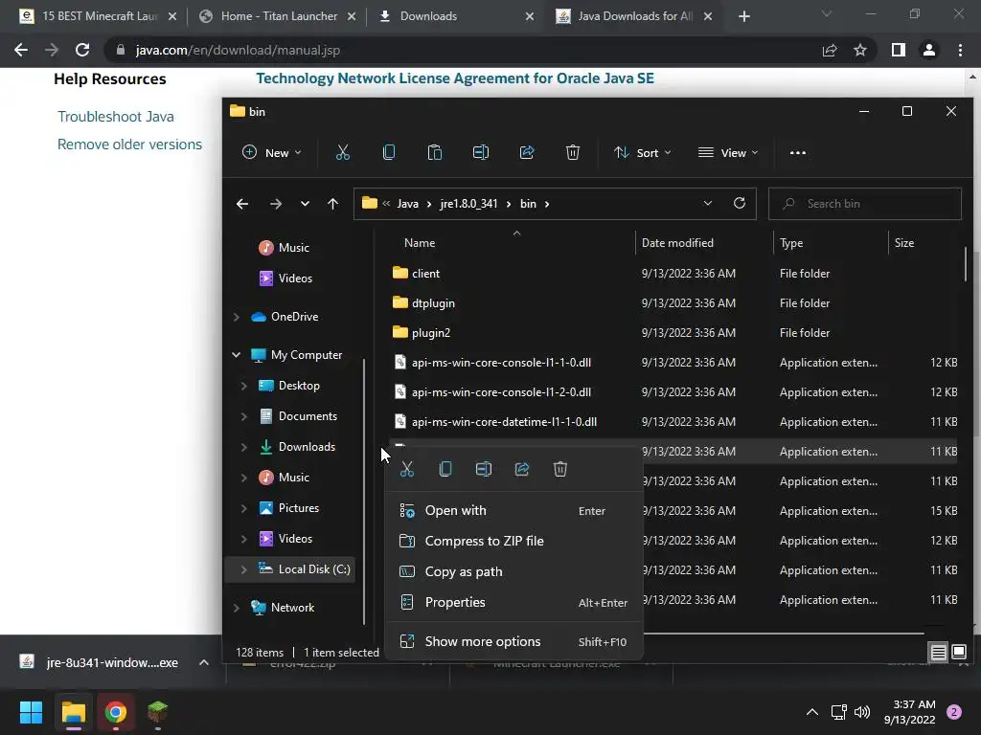Switch to details view layout icon
981x735 pixels.
939,653
